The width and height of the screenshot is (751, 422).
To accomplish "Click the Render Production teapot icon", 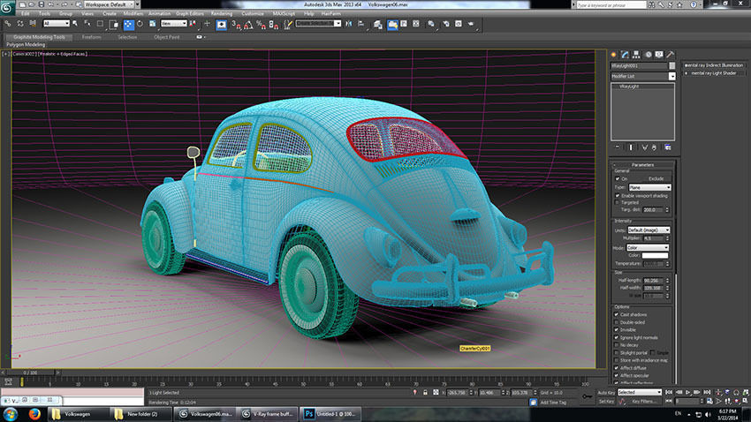I will point(471,24).
